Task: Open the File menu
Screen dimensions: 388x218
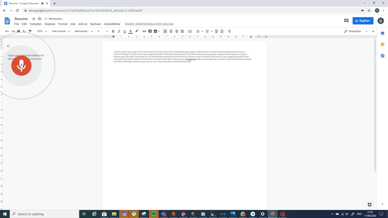Action: pos(17,24)
